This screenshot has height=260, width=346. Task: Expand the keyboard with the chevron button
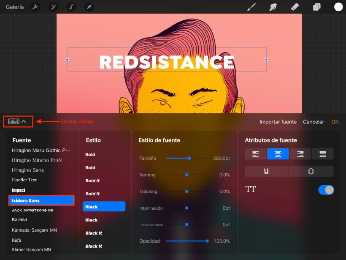point(24,122)
